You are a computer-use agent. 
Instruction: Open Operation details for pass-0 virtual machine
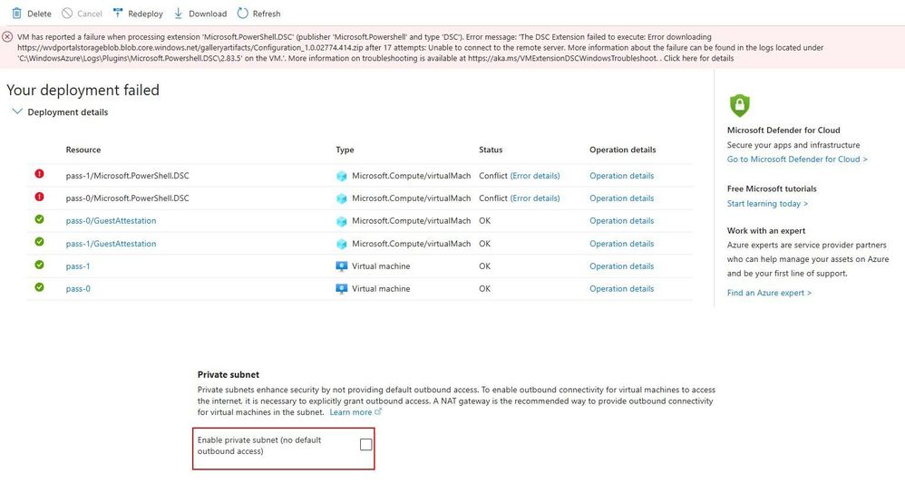point(621,288)
